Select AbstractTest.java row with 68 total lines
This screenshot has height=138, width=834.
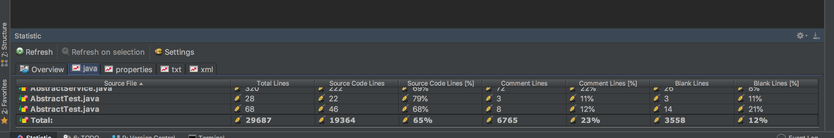(x=417, y=109)
